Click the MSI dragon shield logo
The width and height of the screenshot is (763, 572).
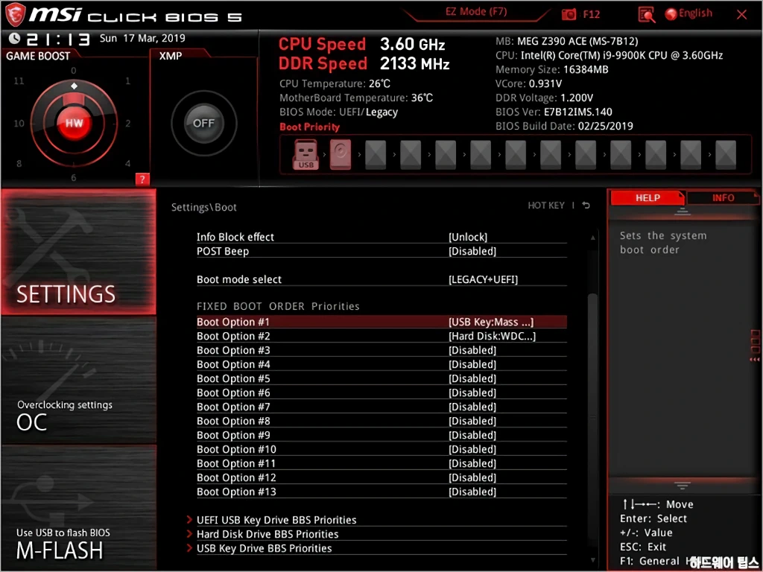pos(15,14)
